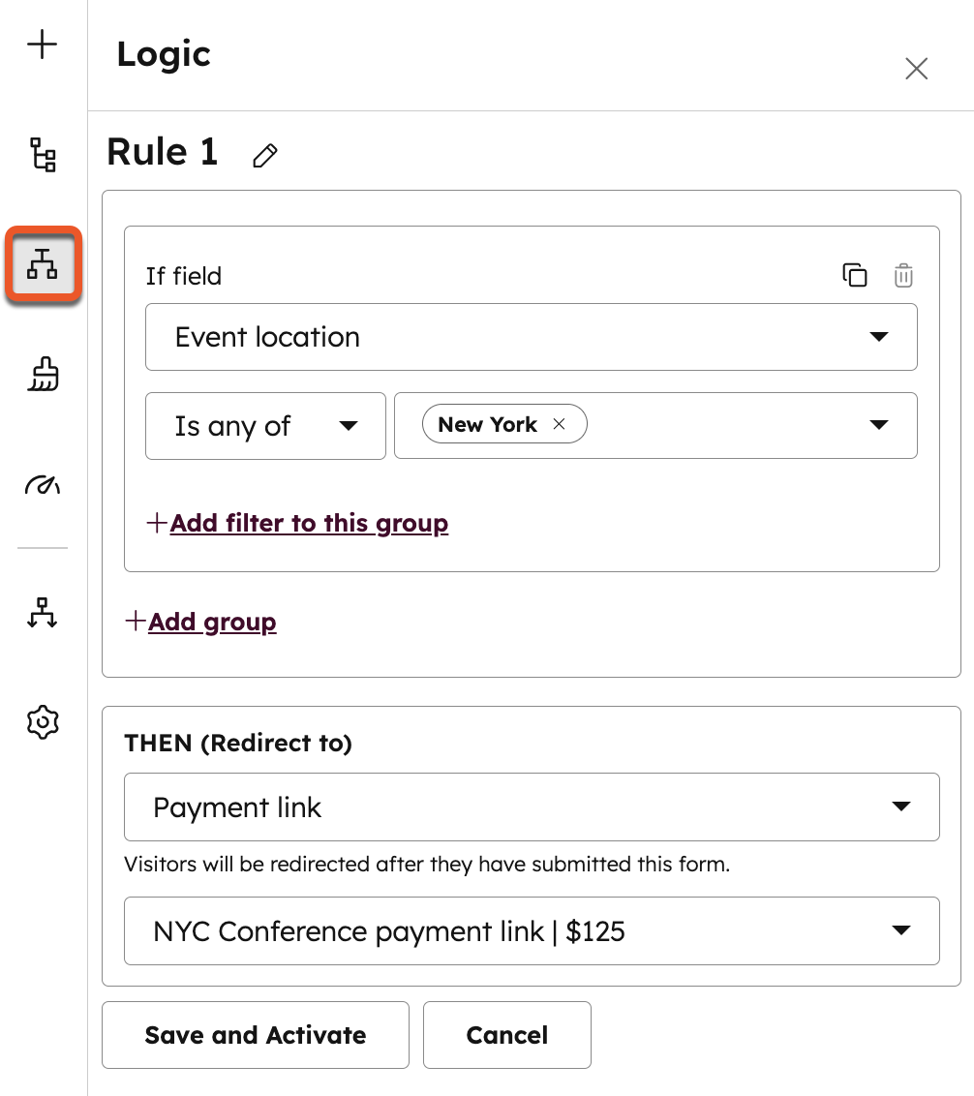The height and width of the screenshot is (1096, 974).
Task: Delete the condition with the trash icon
Action: tap(903, 275)
